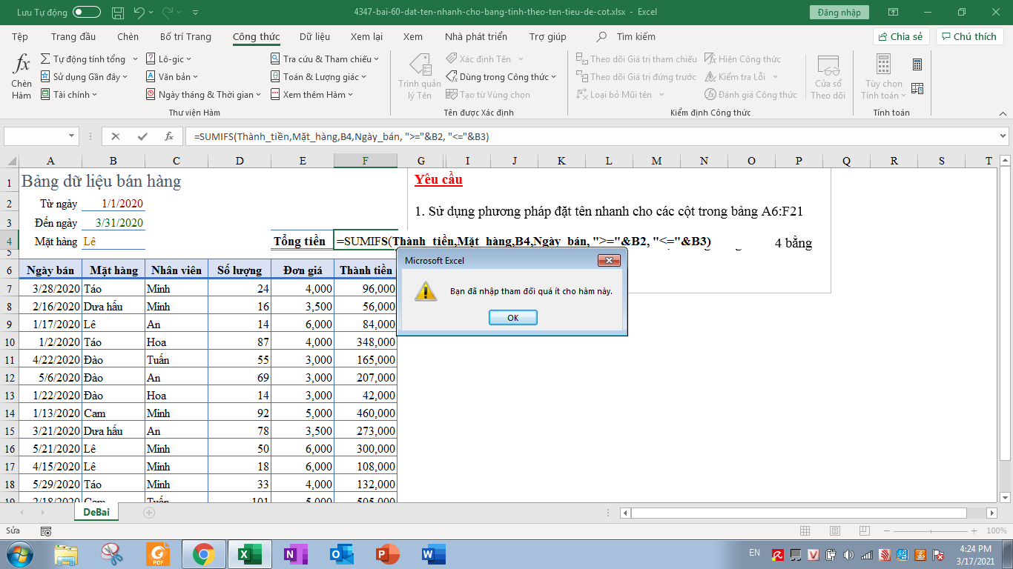Switch to the Dữ liệu ribbon tab
Screen dimensions: 1013x569
(x=314, y=37)
